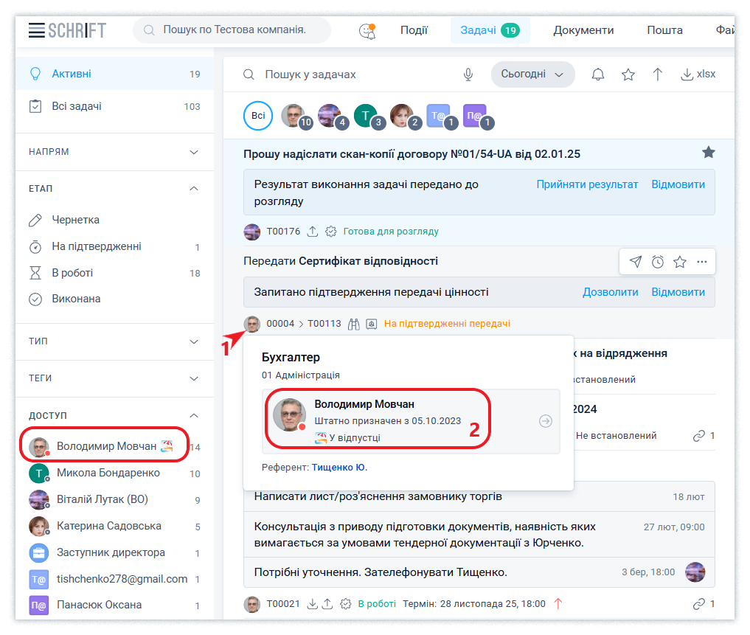Select 'Всі задачі' in the sidebar
This screenshot has width=750, height=635.
click(x=77, y=106)
